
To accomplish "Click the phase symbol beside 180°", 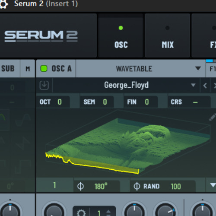I will click(80, 186).
